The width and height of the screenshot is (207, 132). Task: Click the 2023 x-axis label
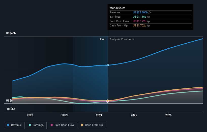coord(65,115)
